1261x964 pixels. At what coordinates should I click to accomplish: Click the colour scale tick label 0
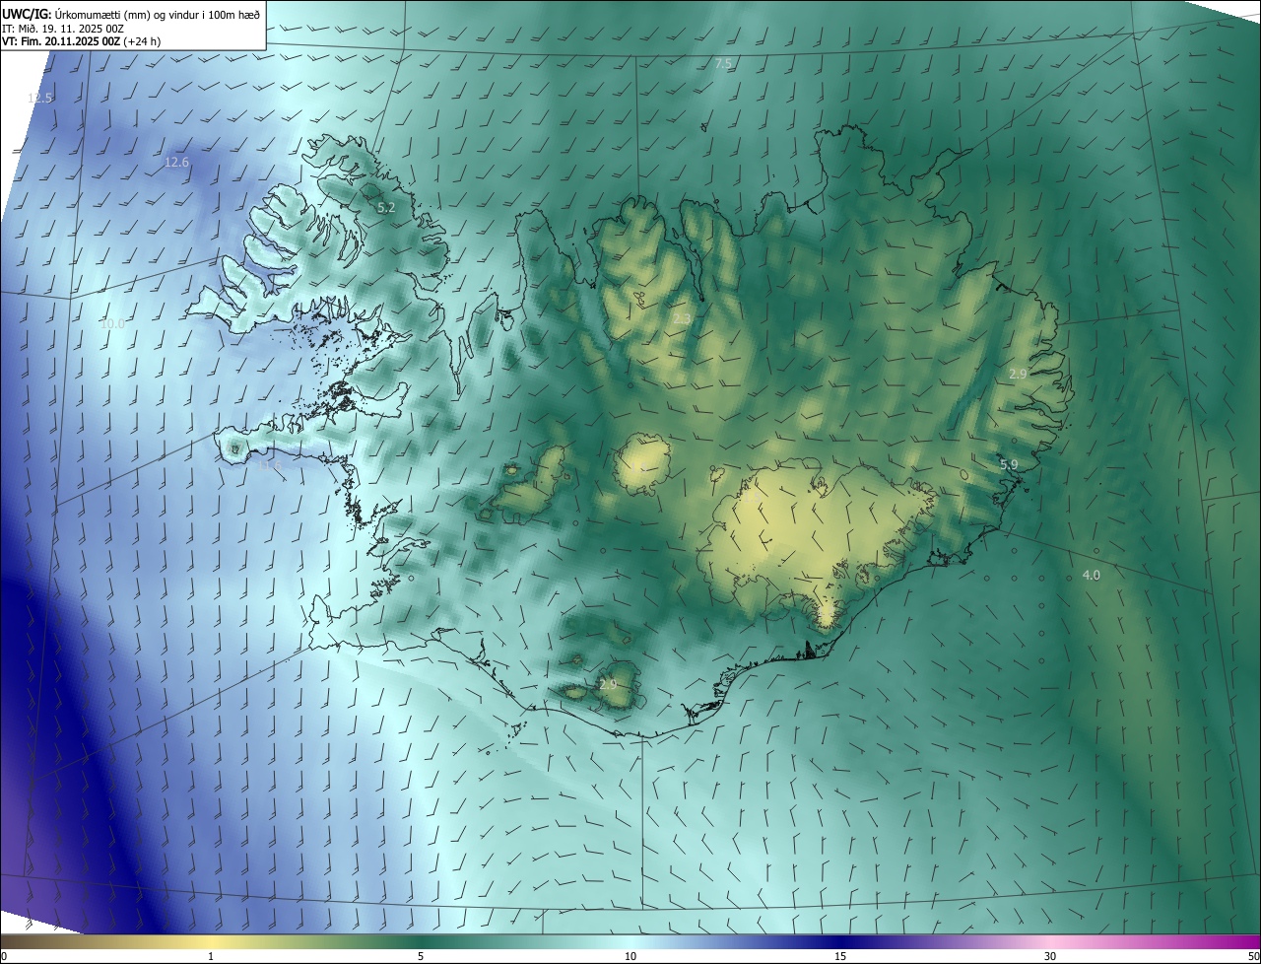tap(4, 956)
